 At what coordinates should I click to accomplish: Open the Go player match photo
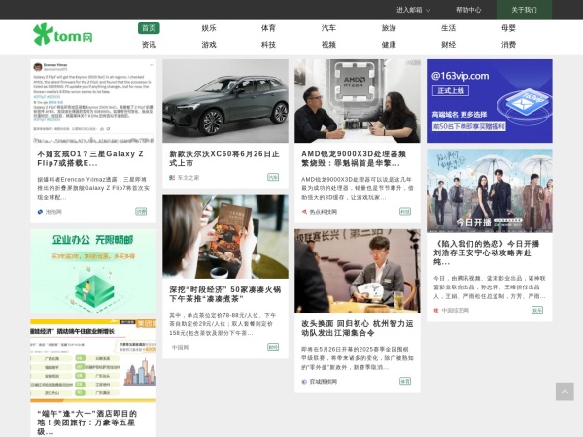[x=358, y=271]
